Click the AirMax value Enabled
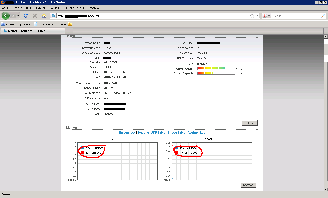The height and width of the screenshot is (198, 328). coord(202,64)
